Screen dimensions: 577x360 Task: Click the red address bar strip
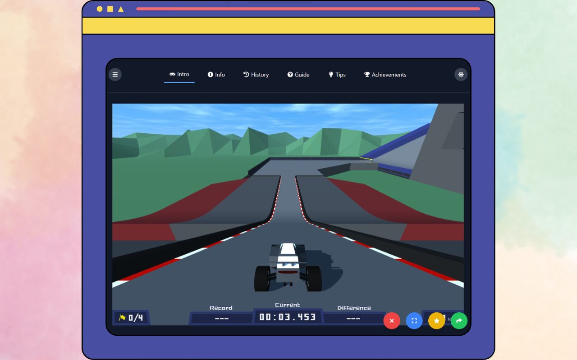(x=308, y=9)
